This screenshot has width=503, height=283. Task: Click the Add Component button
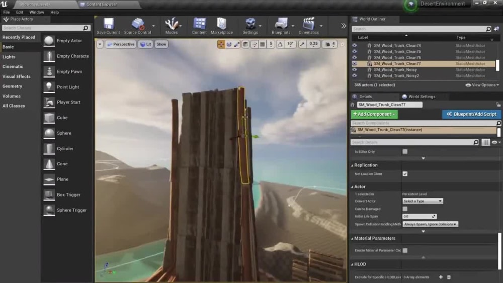[x=374, y=114]
